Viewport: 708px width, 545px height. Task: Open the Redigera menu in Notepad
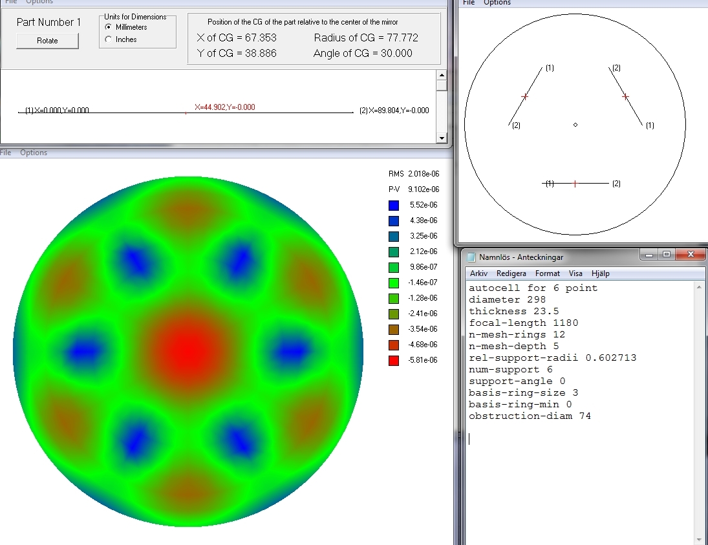coord(511,273)
